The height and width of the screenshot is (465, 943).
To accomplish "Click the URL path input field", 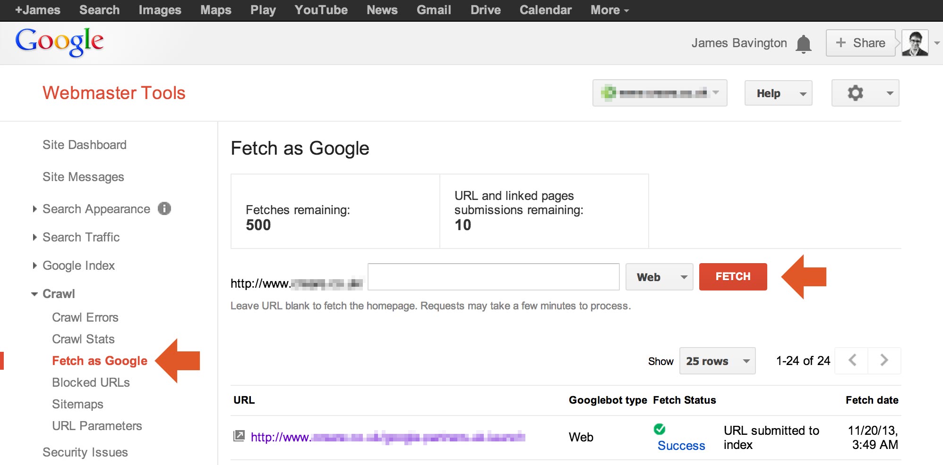I will [493, 277].
